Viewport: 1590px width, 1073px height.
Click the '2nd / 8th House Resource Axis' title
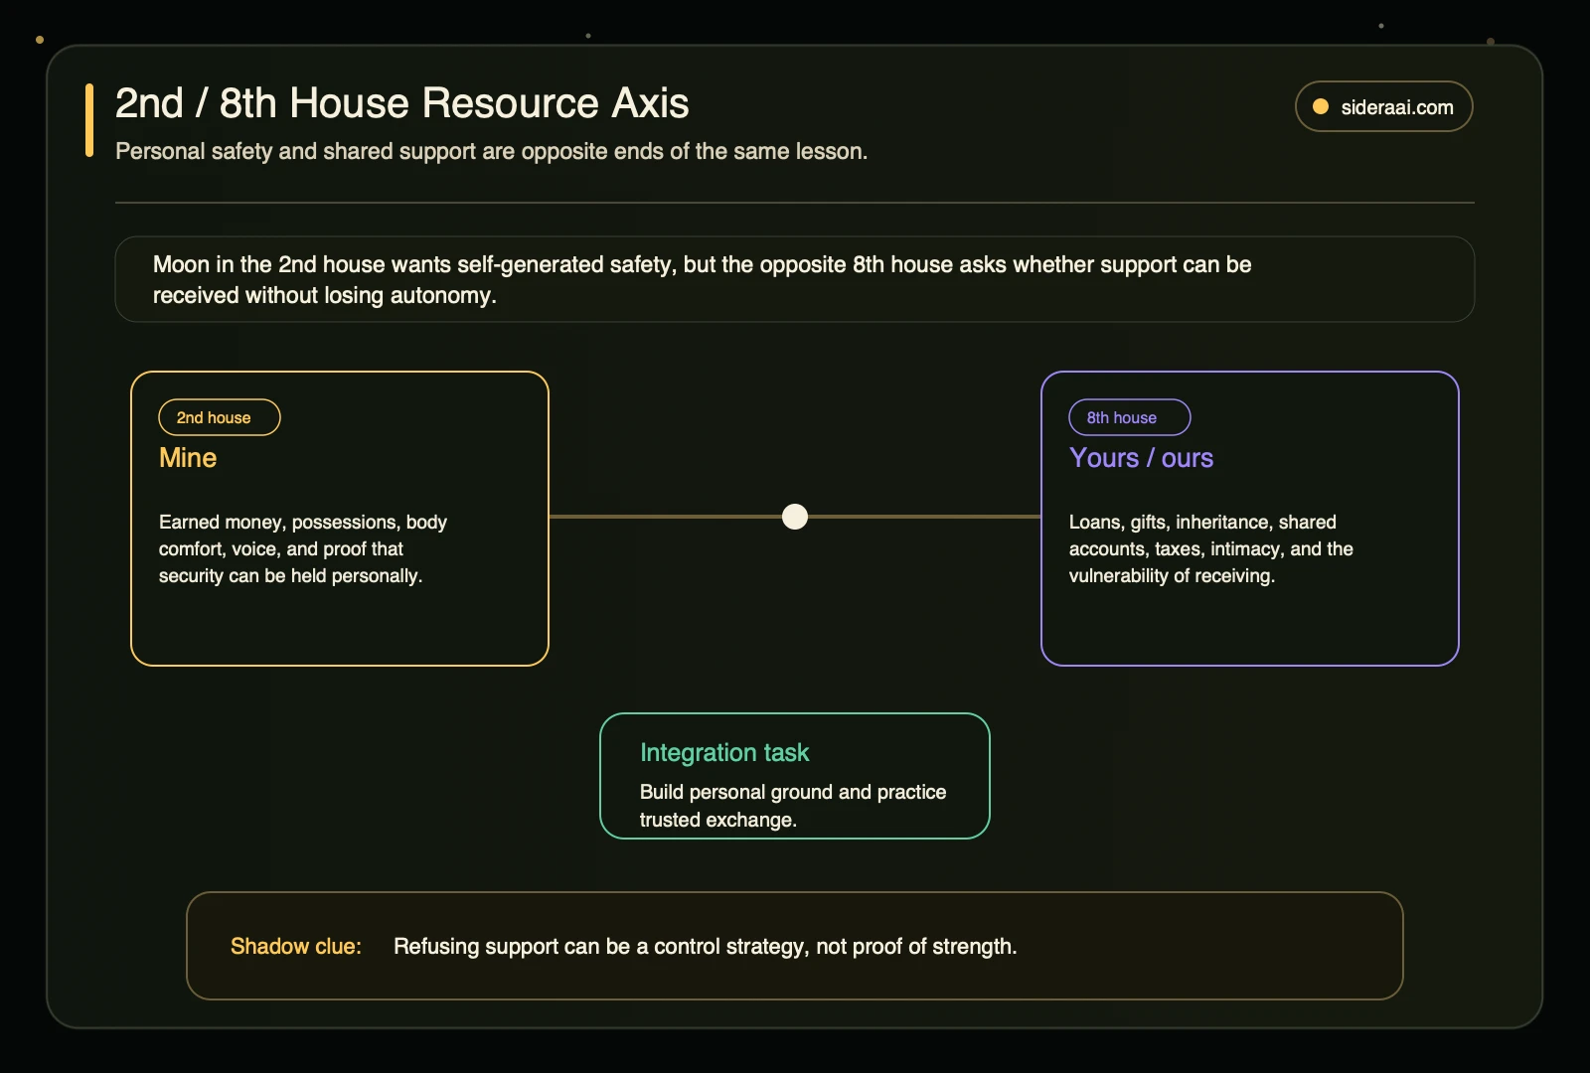tap(401, 103)
